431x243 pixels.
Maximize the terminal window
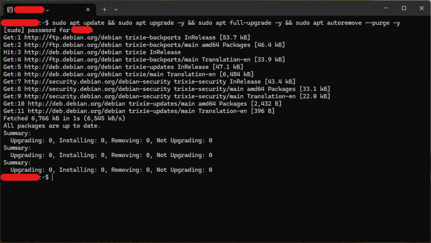404,8
